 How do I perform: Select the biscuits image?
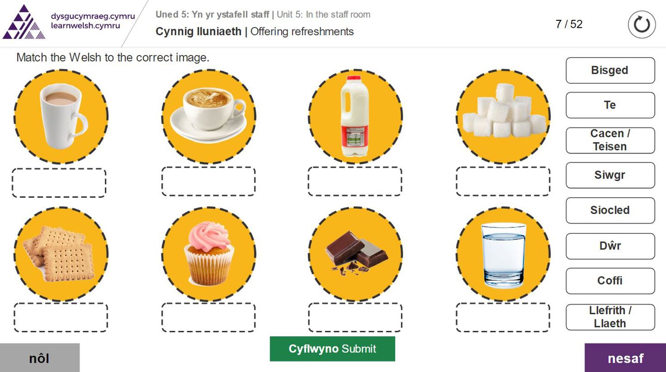[61, 254]
